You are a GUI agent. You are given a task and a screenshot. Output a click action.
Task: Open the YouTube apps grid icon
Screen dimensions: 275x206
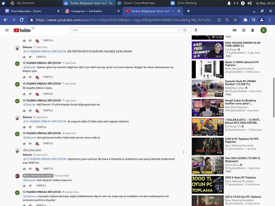point(244,30)
